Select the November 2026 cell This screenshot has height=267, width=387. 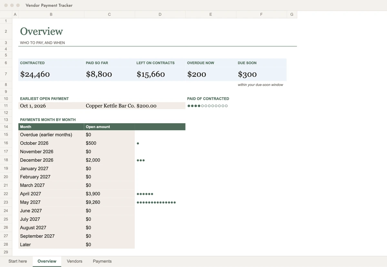[37, 151]
